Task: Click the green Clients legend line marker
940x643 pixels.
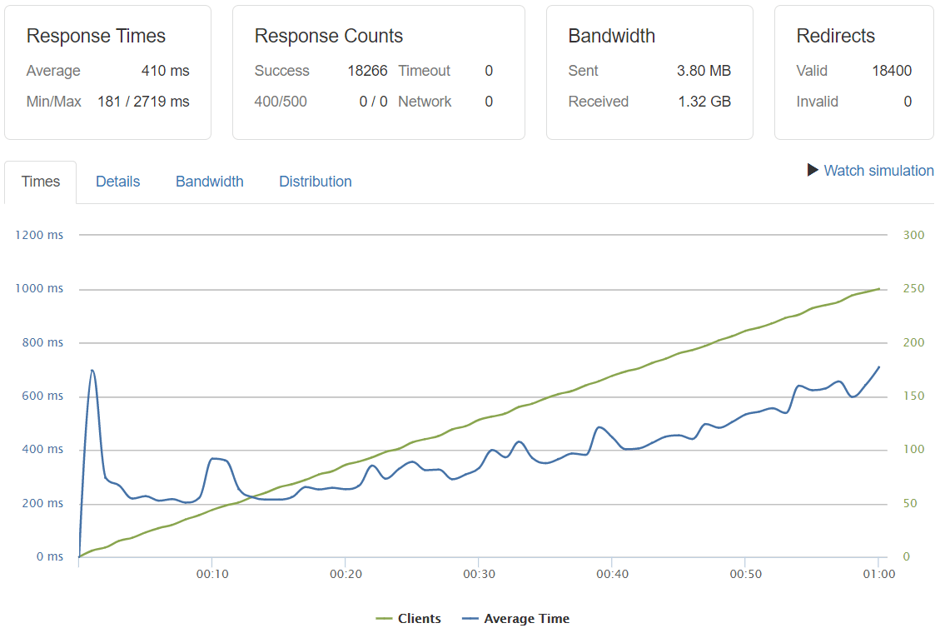Action: pyautogui.click(x=384, y=619)
